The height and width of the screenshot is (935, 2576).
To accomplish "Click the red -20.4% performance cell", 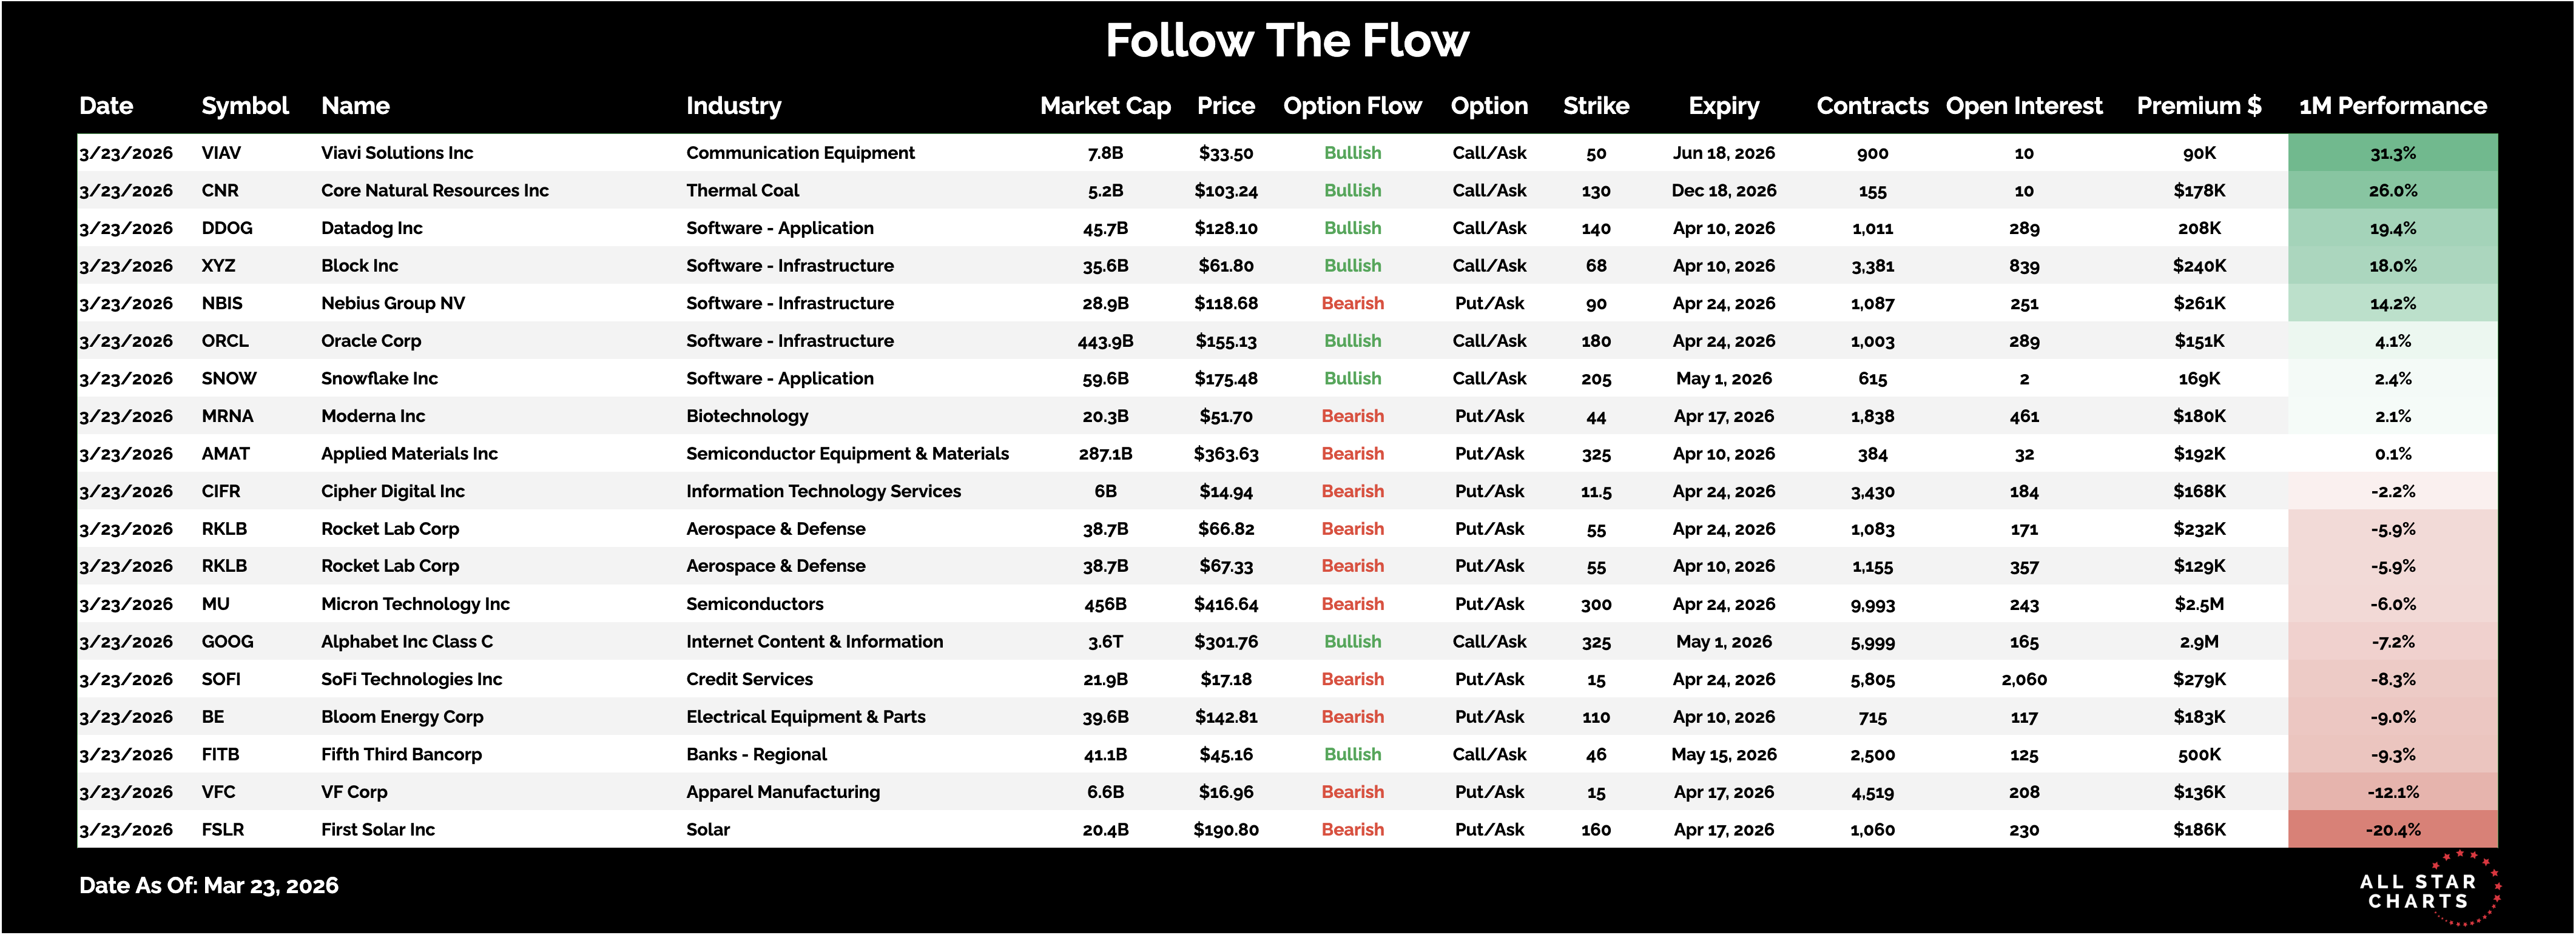I will point(2392,829).
